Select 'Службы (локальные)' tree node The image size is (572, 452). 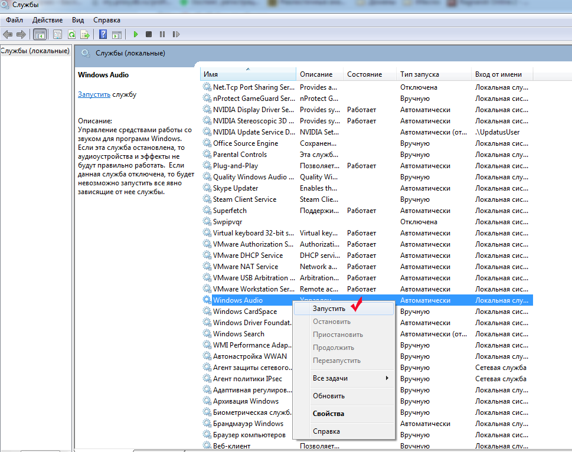click(35, 51)
